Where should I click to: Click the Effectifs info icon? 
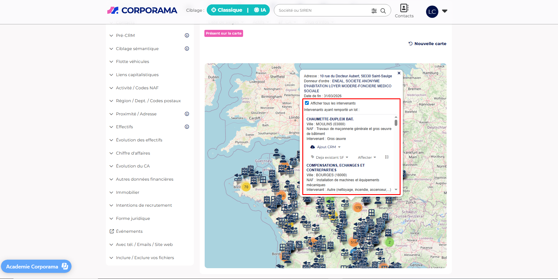[187, 127]
